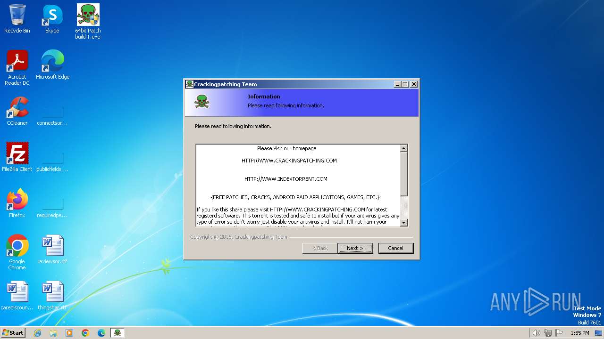The image size is (604, 339).
Task: Open Internet Explorer from the taskbar
Action: pos(37,333)
